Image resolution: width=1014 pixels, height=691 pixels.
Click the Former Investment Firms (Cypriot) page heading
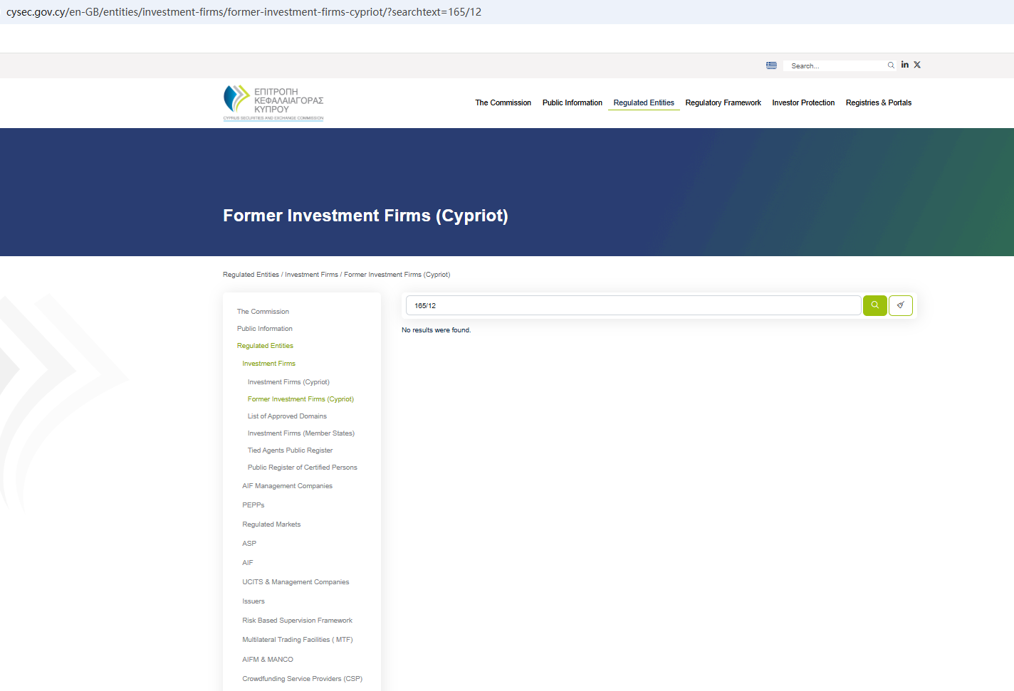[x=366, y=216]
